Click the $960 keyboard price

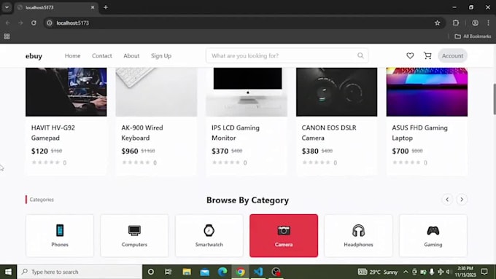130,151
